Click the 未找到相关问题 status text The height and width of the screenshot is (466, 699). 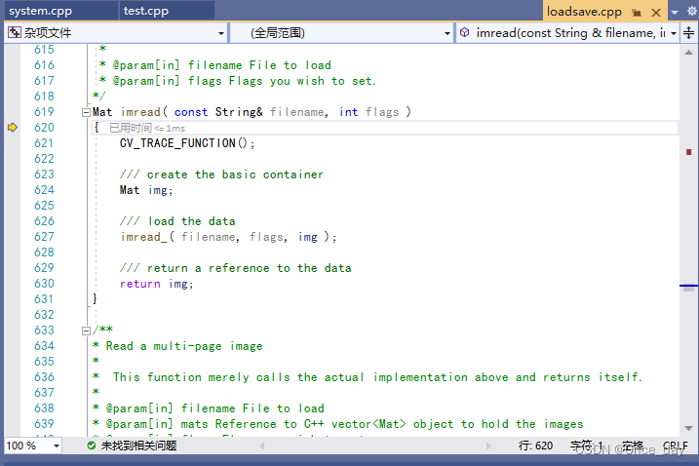click(138, 446)
